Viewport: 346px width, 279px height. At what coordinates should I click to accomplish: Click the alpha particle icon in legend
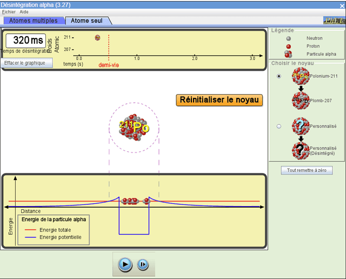(x=289, y=54)
